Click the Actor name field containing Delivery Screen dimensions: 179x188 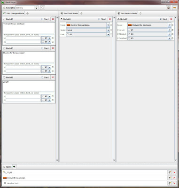[x=24, y=8]
